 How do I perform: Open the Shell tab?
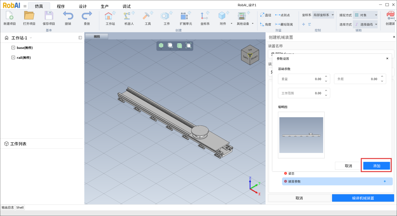coord(20,208)
